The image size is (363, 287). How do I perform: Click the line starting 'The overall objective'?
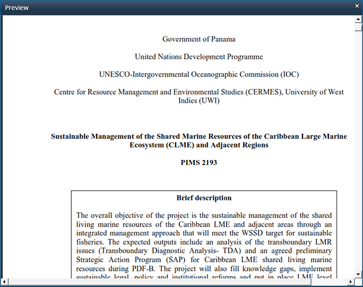(204, 215)
